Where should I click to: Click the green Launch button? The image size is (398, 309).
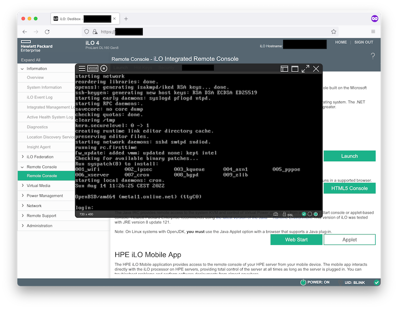(350, 156)
